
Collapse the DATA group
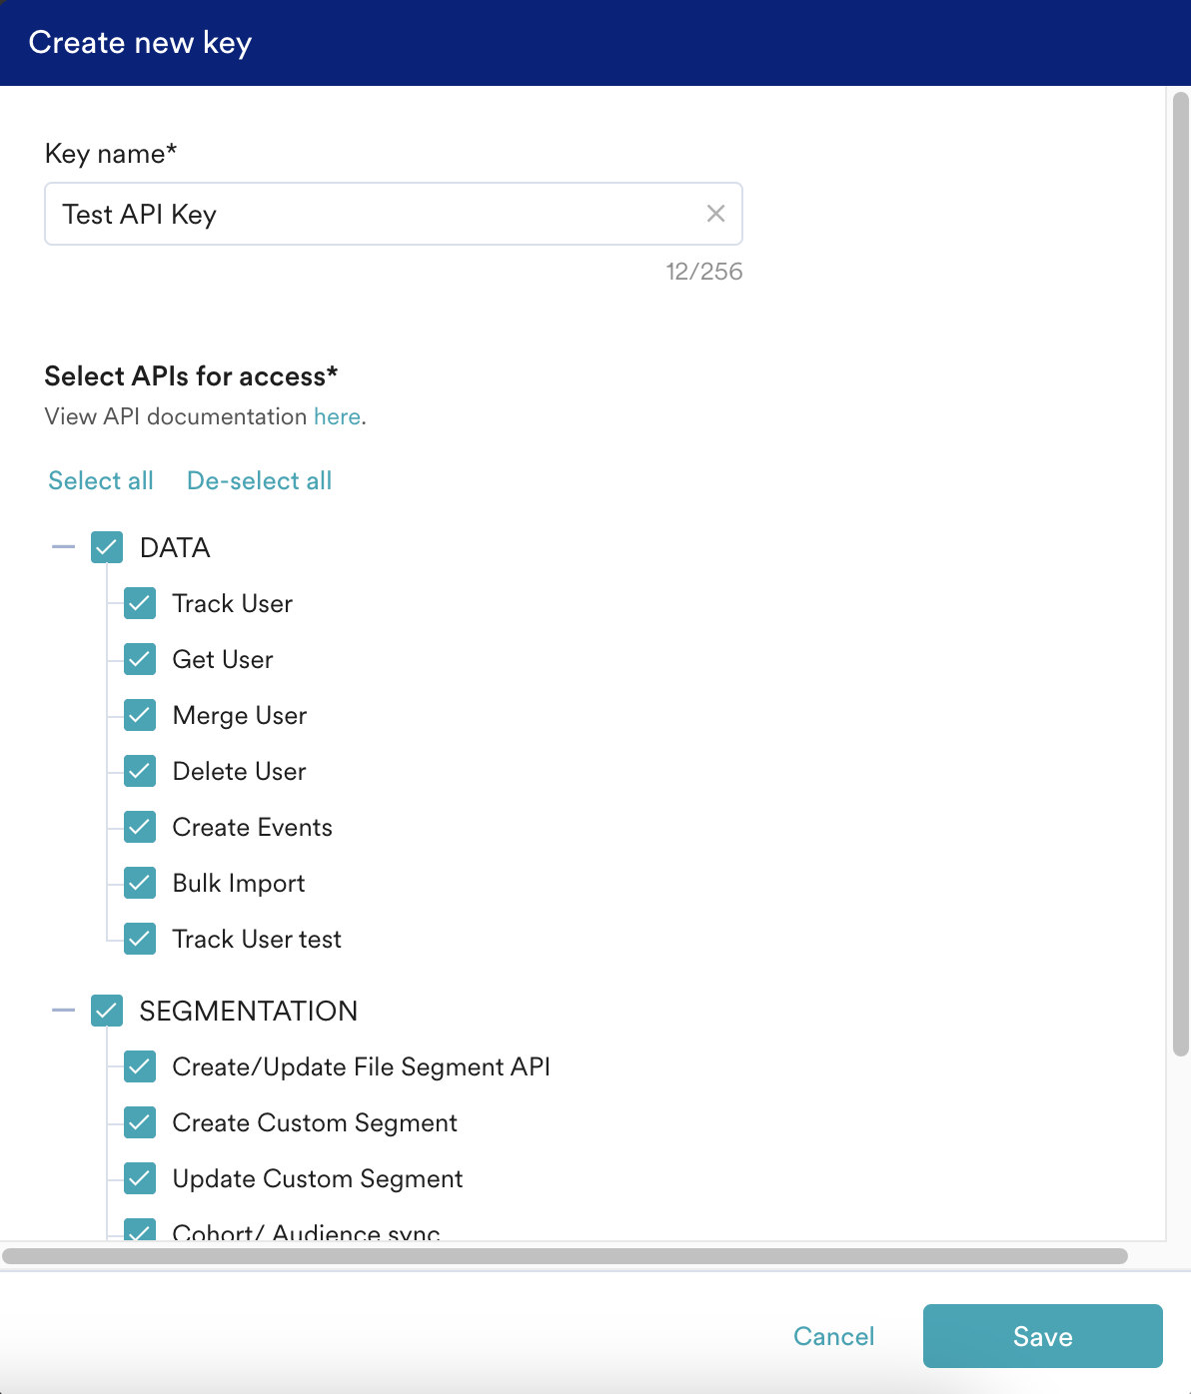[x=64, y=547]
